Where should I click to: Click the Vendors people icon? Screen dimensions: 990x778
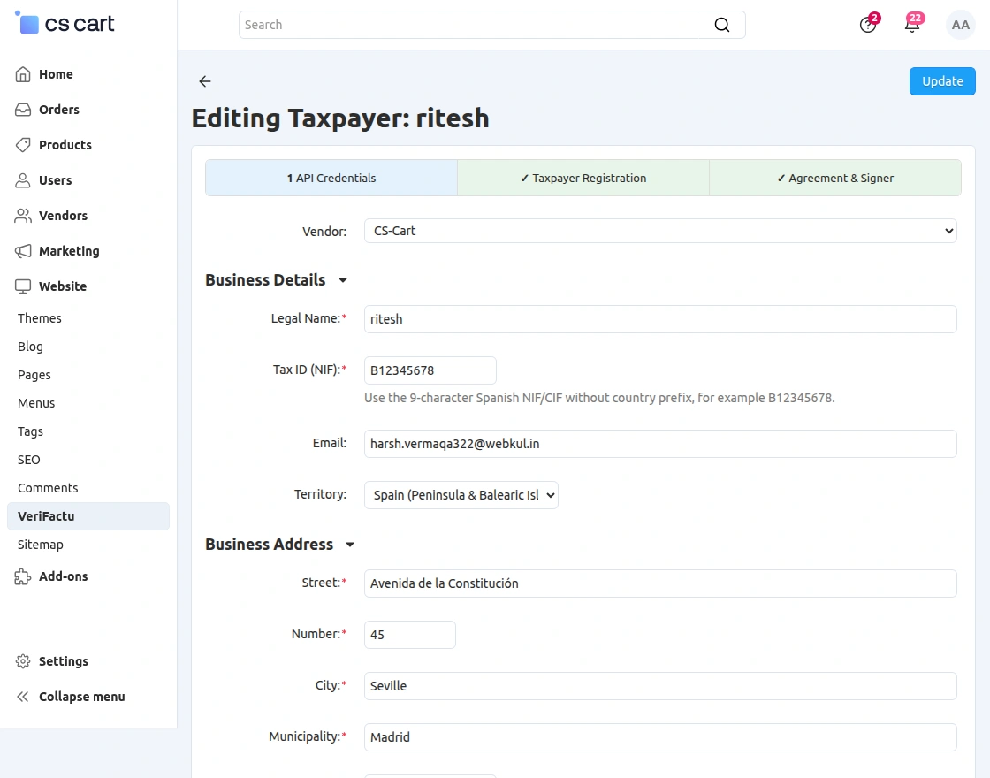point(23,216)
